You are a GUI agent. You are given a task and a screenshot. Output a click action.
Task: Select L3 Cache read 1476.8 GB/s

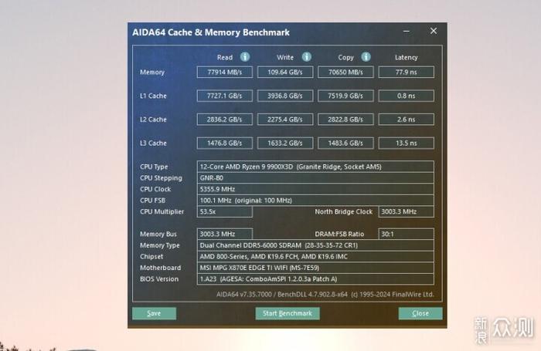pyautogui.click(x=225, y=143)
